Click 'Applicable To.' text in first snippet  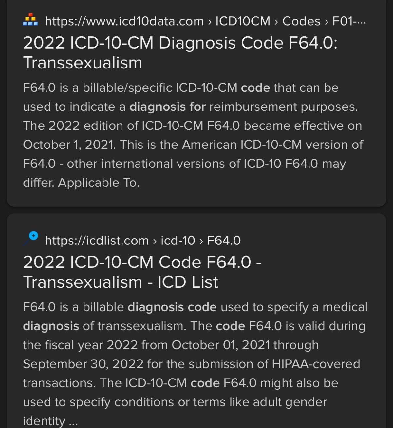pos(99,183)
